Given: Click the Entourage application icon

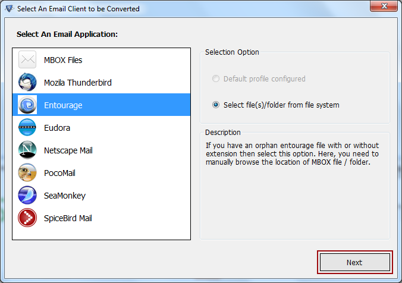Looking at the screenshot, I should (27, 105).
